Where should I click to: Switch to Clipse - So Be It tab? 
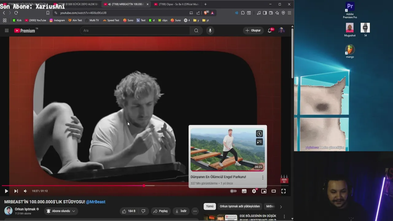[177, 4]
